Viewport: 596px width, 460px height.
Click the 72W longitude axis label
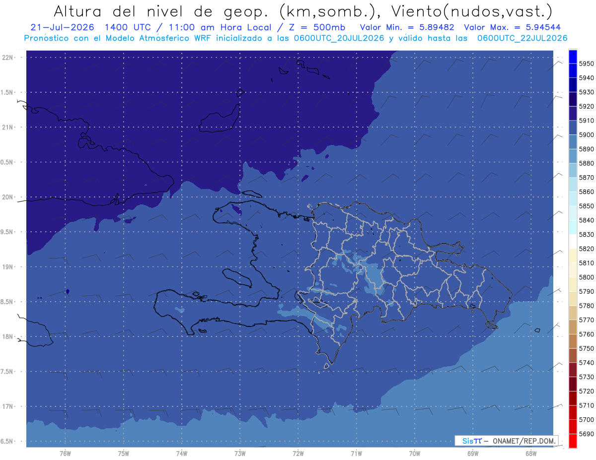point(298,453)
